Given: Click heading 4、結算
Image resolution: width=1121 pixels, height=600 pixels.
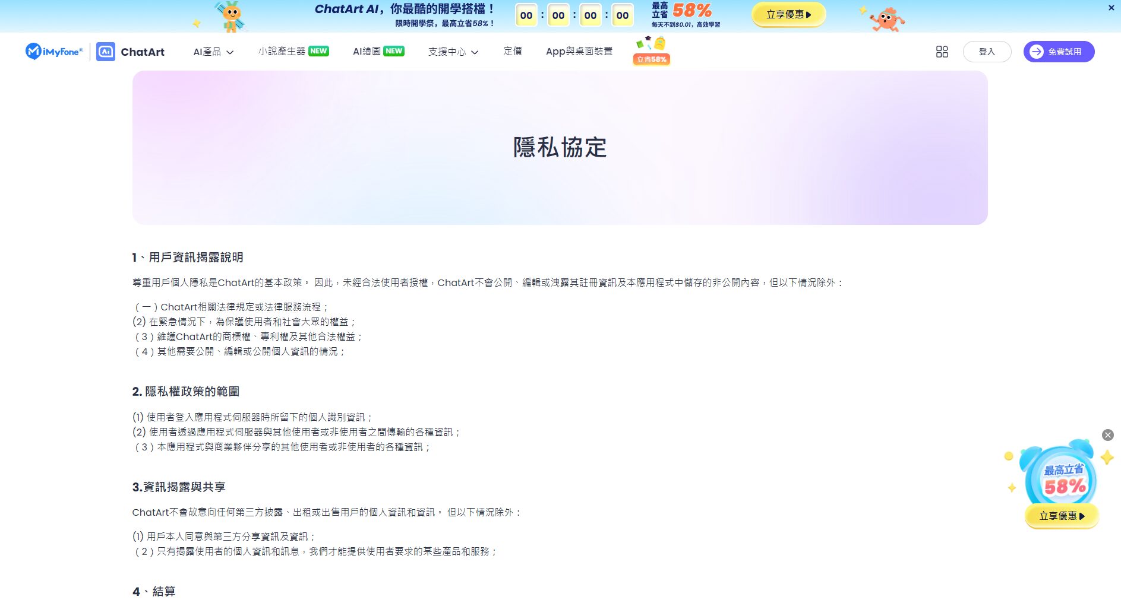Looking at the screenshot, I should 154,592.
